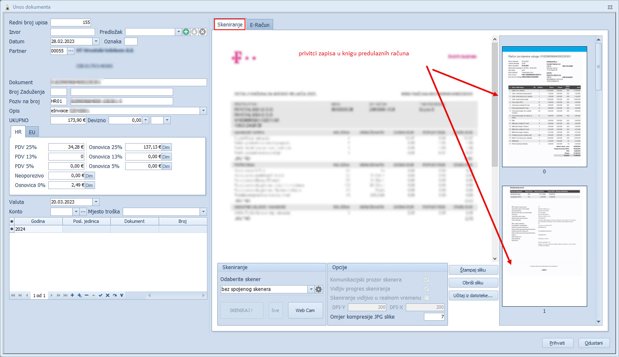Select page thumbnail labeled 1
619x357 pixels.
tap(544, 246)
